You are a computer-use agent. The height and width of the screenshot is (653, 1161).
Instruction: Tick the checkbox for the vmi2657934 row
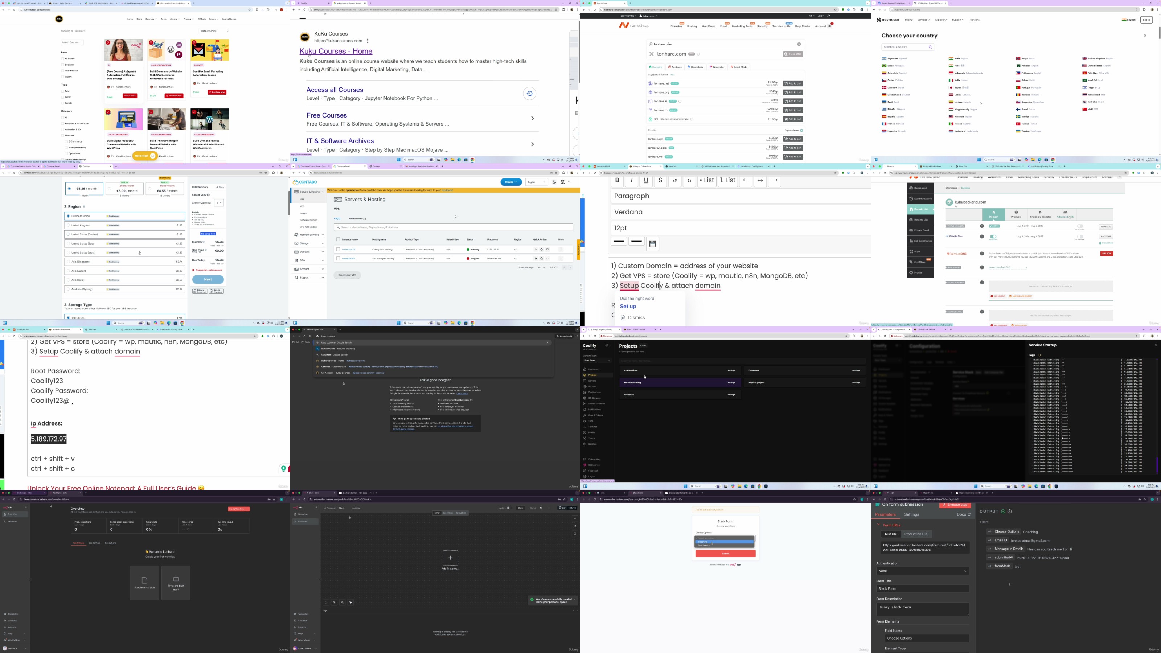coord(338,249)
